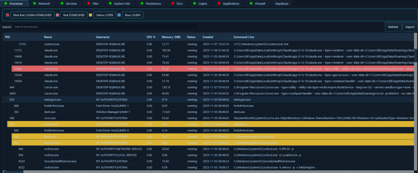Click the Export button
The image size is (418, 173).
(x=409, y=27)
